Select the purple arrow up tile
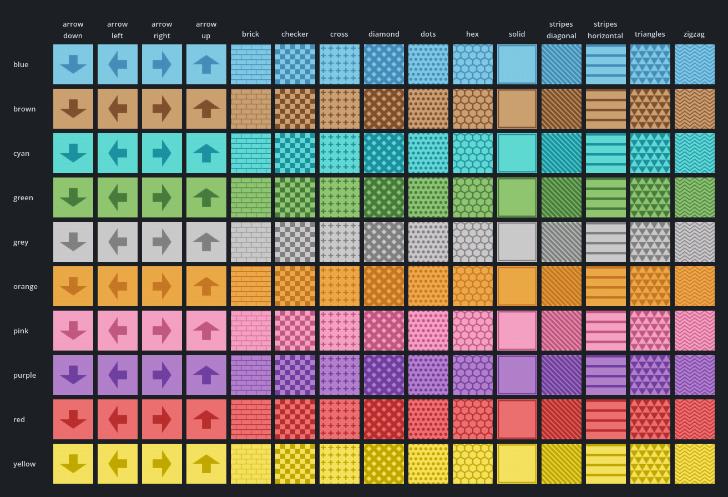This screenshot has width=728, height=497. click(x=206, y=375)
